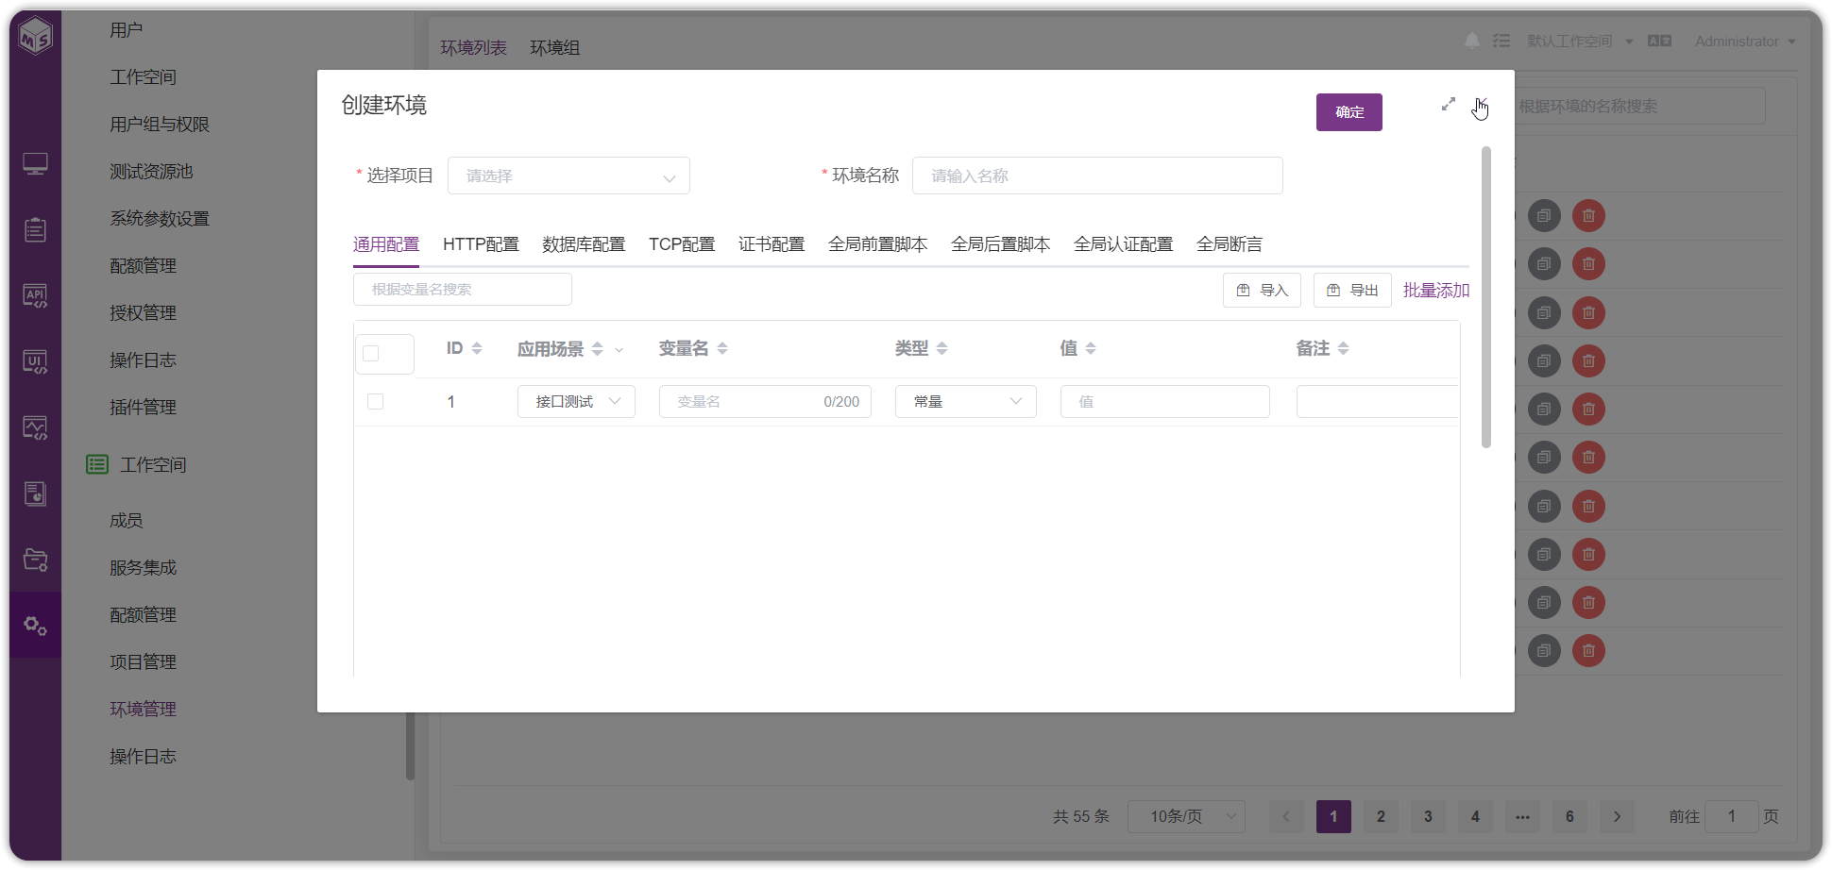Sort the table by ID column
Screen dimensions: 1832x870
[477, 348]
